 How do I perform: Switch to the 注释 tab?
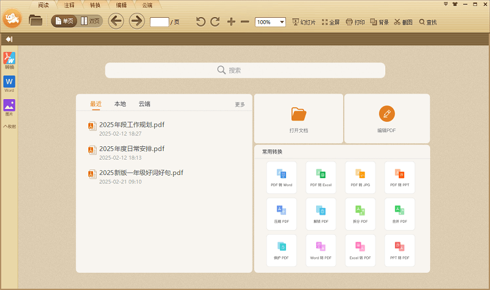tap(69, 5)
